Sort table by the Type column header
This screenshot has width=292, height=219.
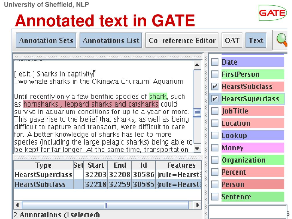(44, 165)
